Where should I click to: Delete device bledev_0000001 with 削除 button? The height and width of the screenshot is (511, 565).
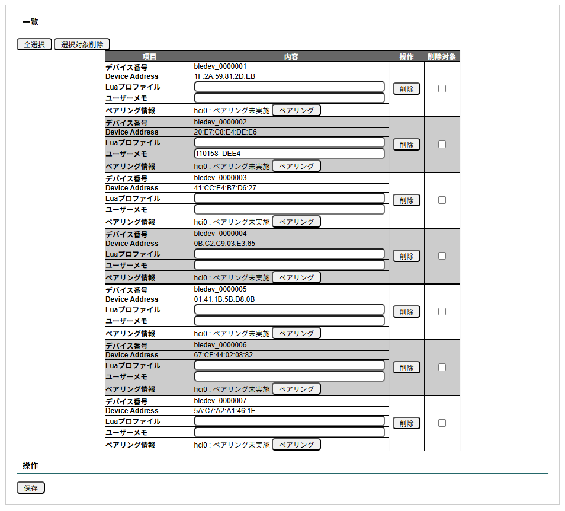pyautogui.click(x=406, y=89)
